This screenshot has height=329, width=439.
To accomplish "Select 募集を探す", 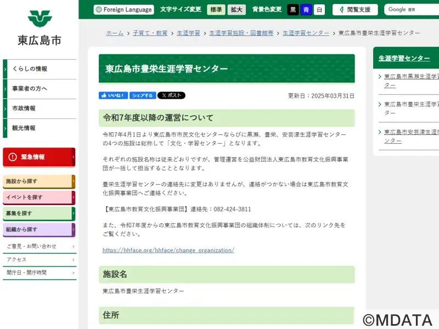I will pyautogui.click(x=39, y=214).
